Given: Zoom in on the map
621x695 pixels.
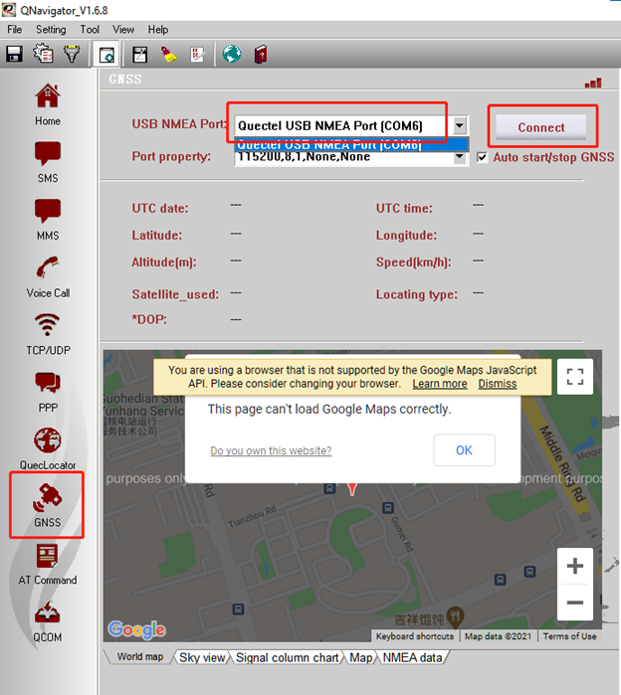Looking at the screenshot, I should tap(575, 566).
